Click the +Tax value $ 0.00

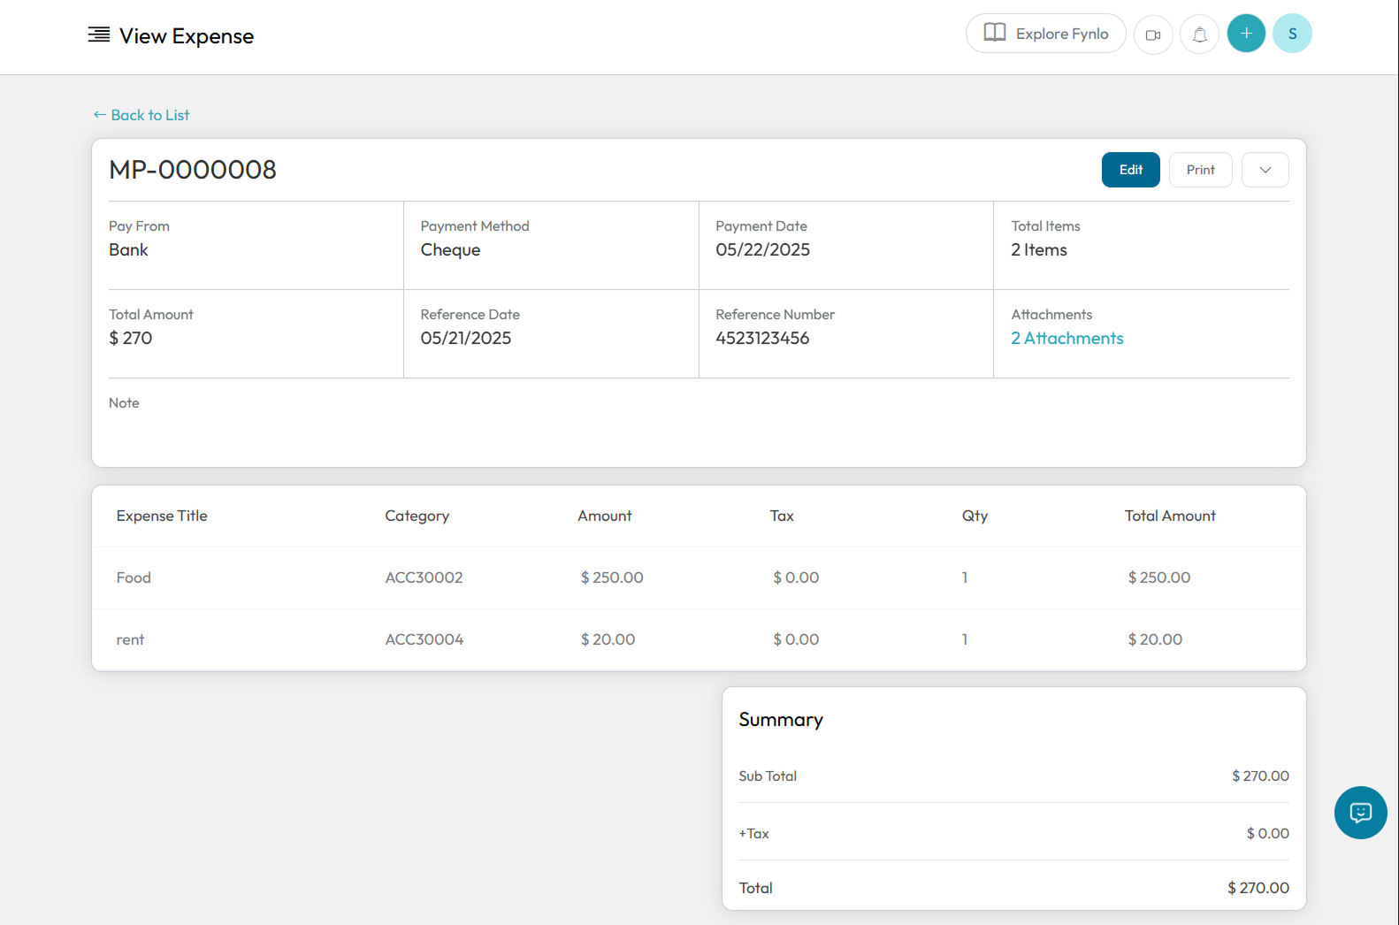(x=1267, y=833)
